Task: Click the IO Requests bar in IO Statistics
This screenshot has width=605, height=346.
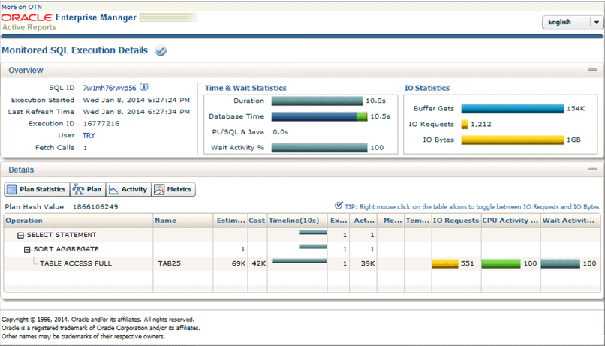Action: pyautogui.click(x=465, y=124)
